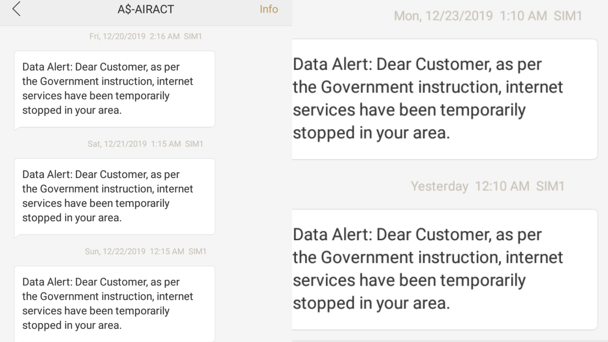Click "Data Alert" text in Yesterday's message

point(332,235)
